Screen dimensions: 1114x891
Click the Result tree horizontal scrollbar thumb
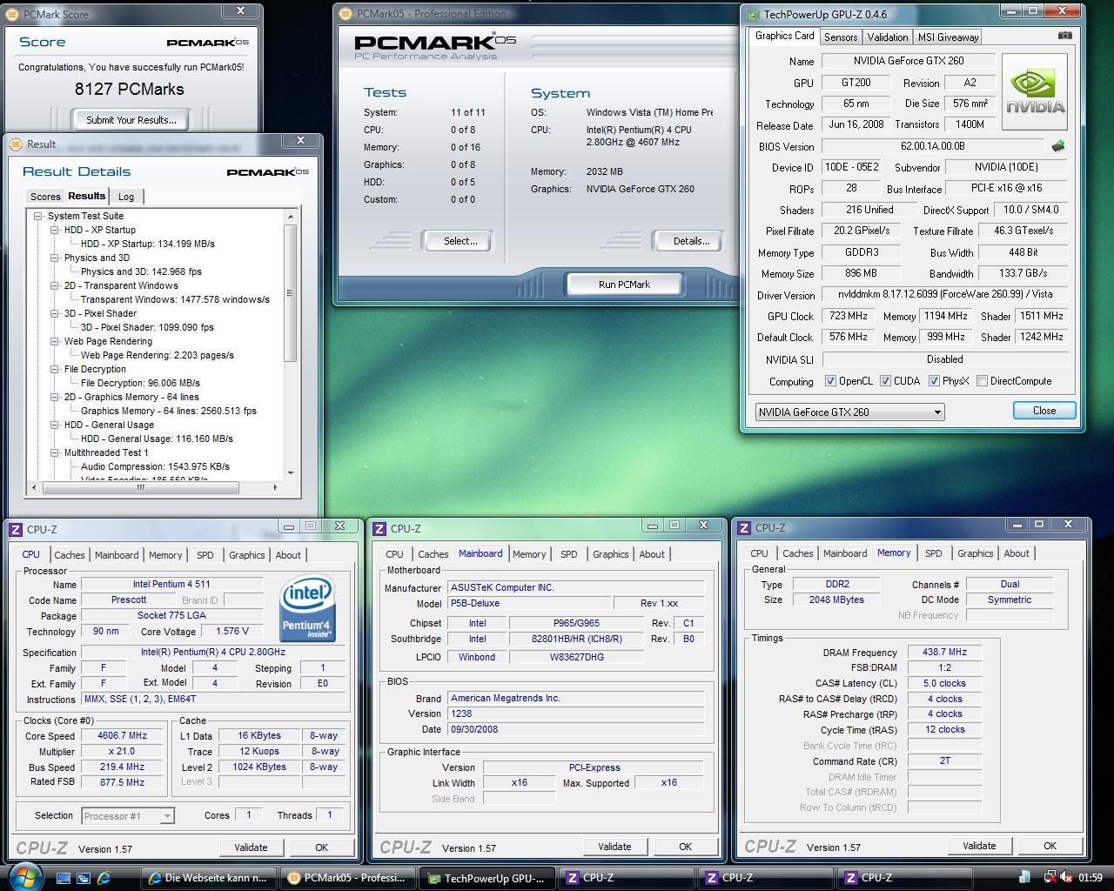coord(140,487)
